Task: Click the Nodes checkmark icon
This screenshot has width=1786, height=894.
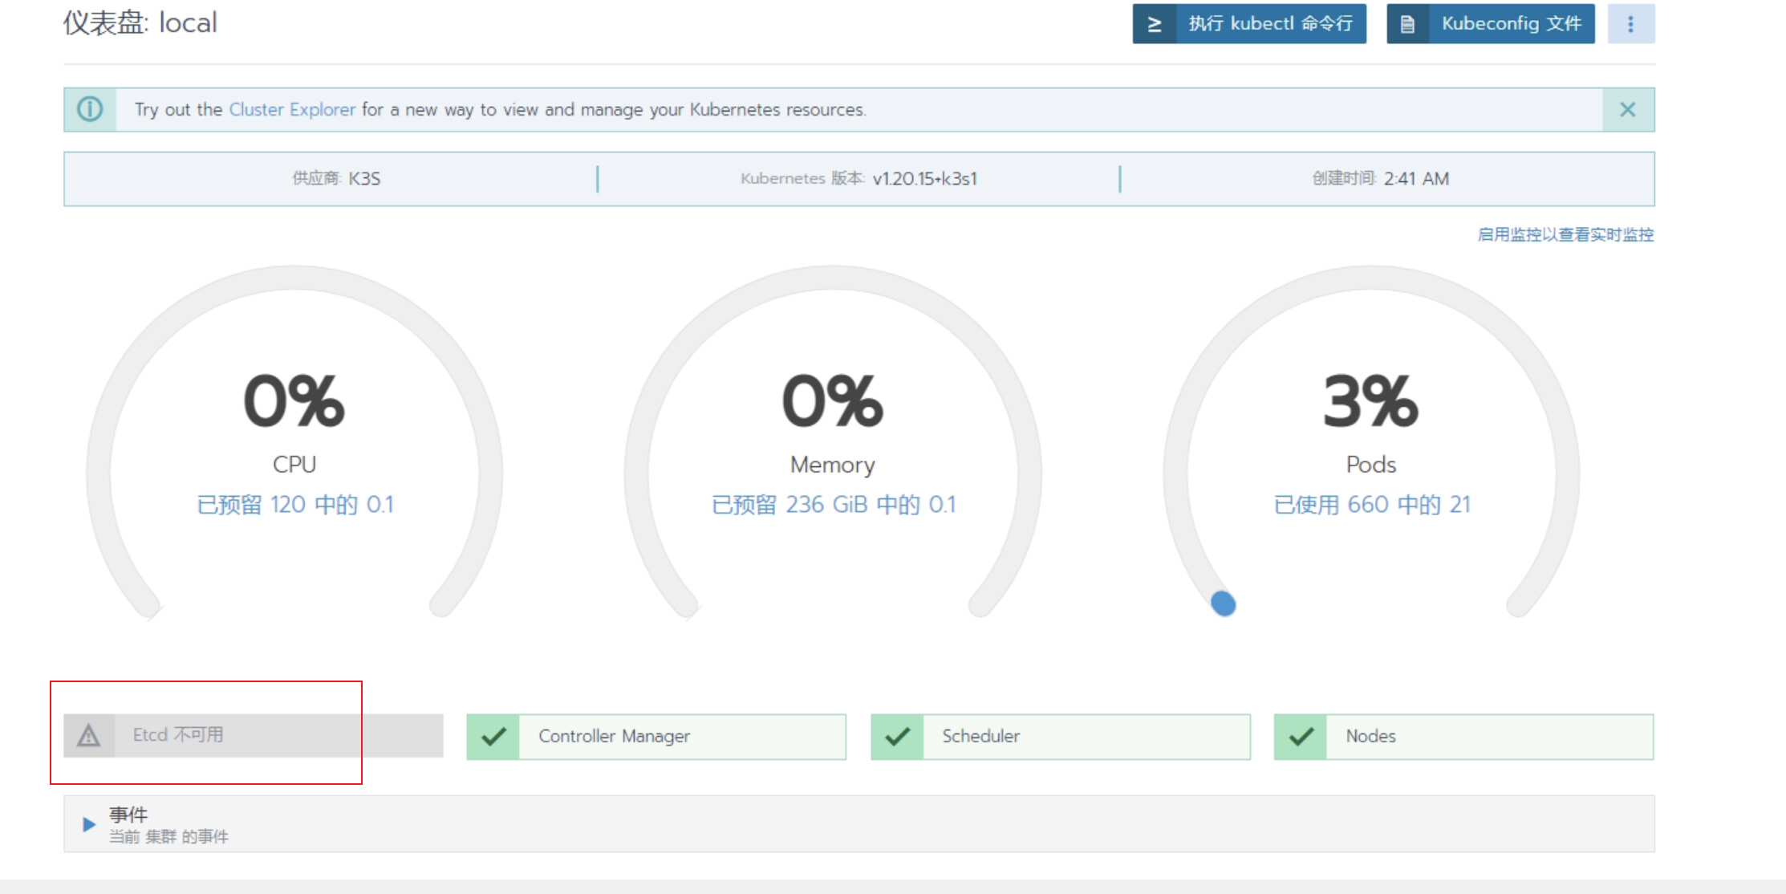Action: (1301, 737)
